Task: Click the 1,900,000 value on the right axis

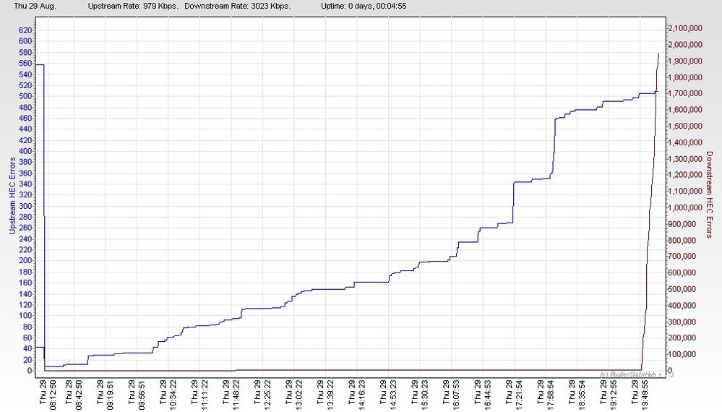Action: click(x=686, y=61)
